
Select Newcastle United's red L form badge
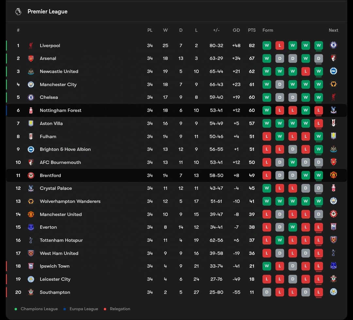click(306, 71)
